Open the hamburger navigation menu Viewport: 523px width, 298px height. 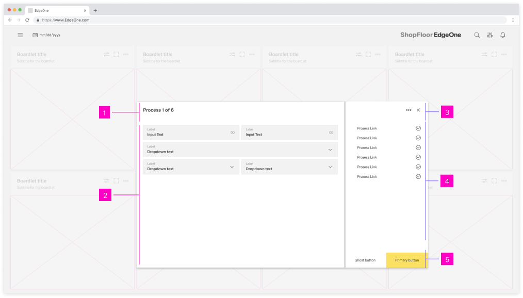point(20,35)
